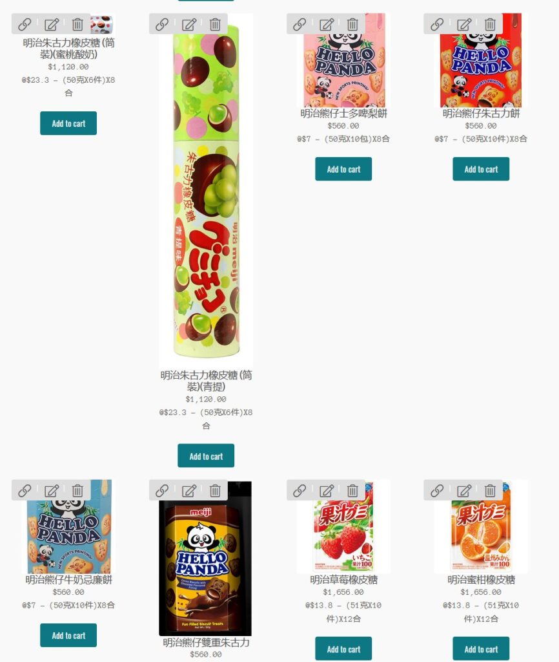Open 明治蜜柑橡皮糖 product title link
This screenshot has width=559, height=662.
[x=481, y=580]
